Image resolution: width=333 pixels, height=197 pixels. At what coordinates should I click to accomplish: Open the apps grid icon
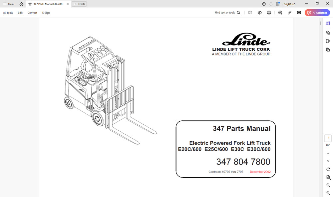click(278, 4)
